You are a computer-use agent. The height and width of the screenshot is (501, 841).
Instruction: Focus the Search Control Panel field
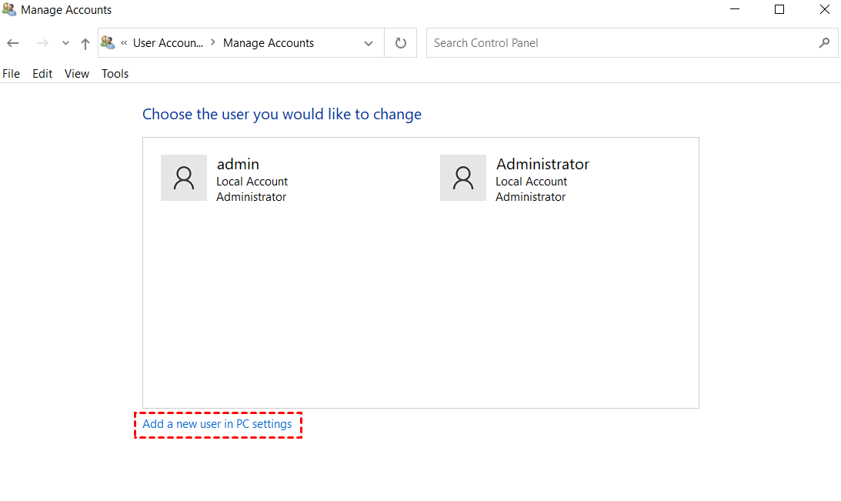coord(619,43)
